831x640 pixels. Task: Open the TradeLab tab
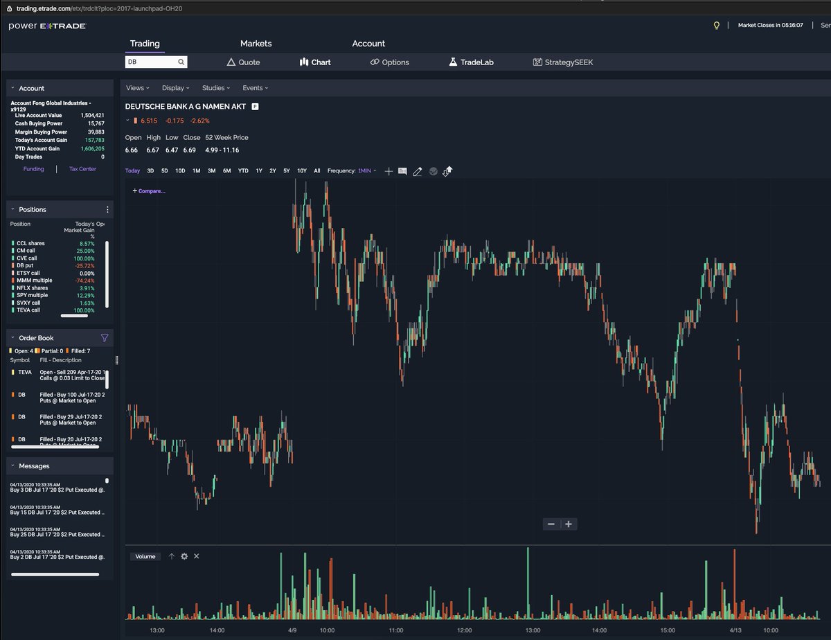point(472,62)
